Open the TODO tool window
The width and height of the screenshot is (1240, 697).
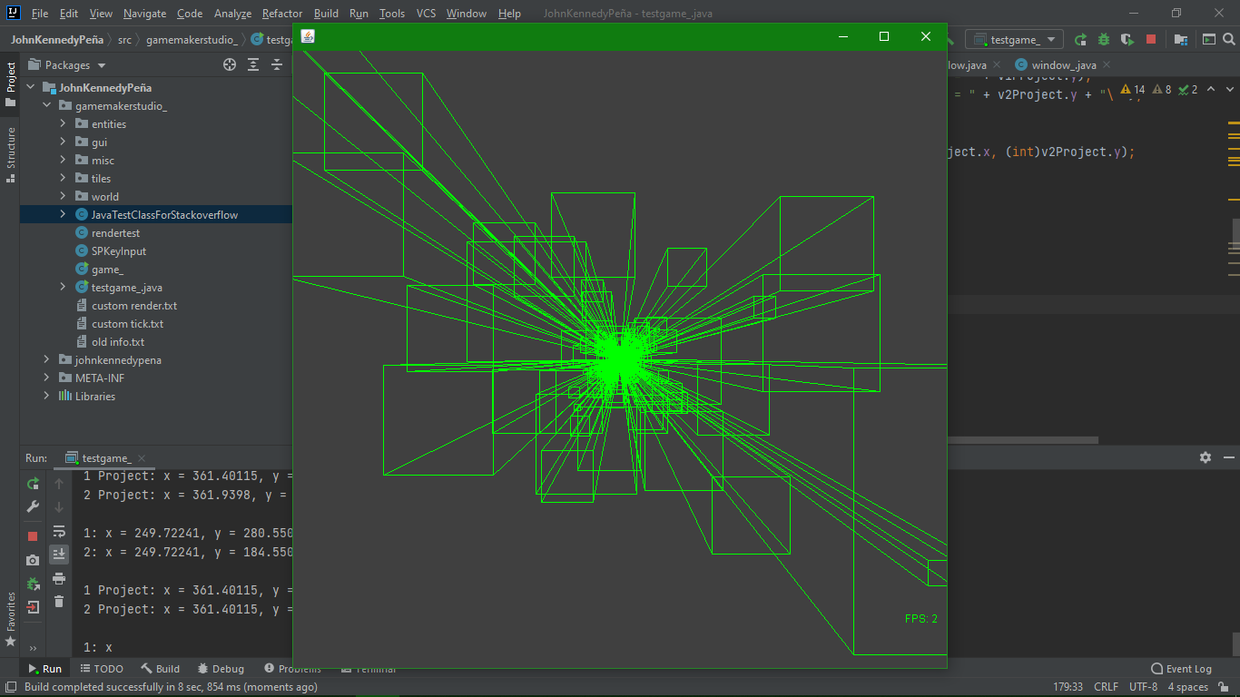[x=101, y=669]
